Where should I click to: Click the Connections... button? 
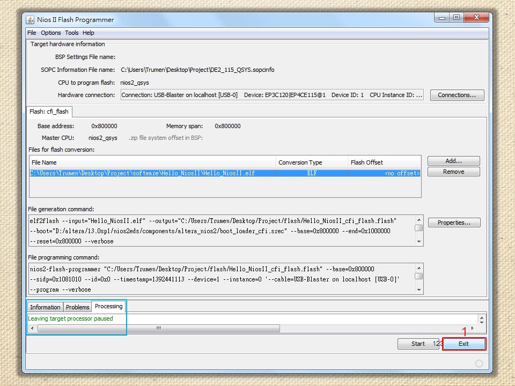coord(457,95)
